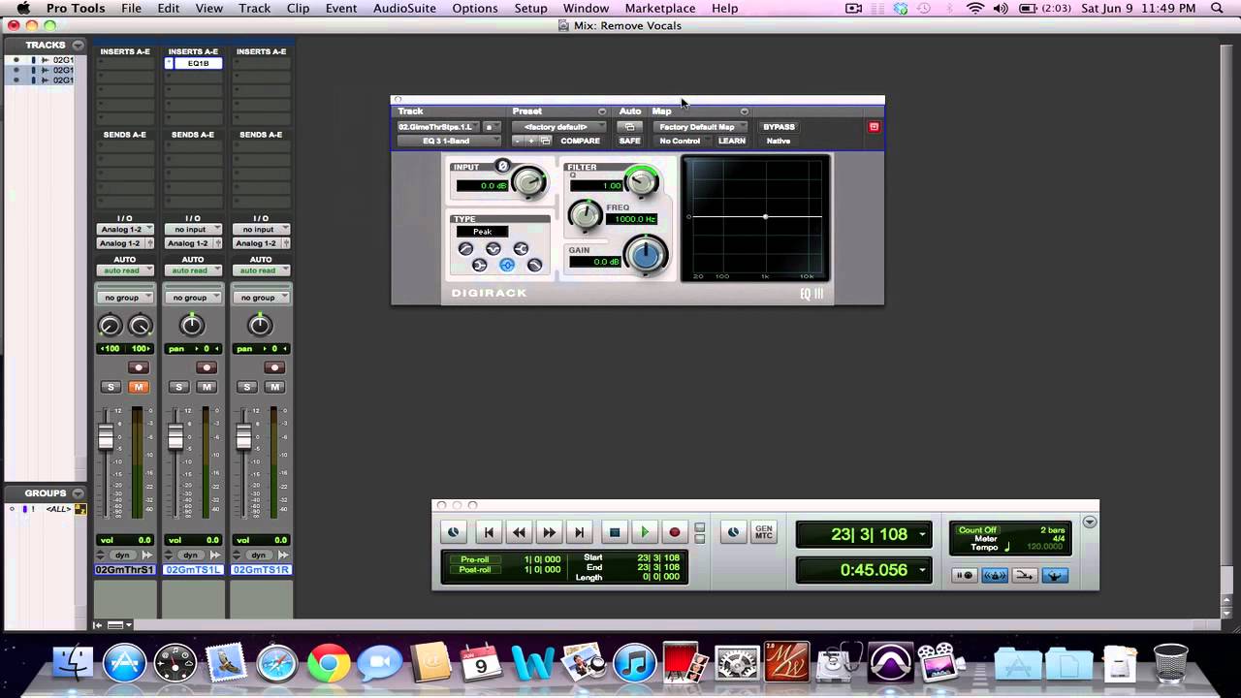Screen dimensions: 1241x698
Task: Go to previous preset with minus button
Action: [518, 141]
